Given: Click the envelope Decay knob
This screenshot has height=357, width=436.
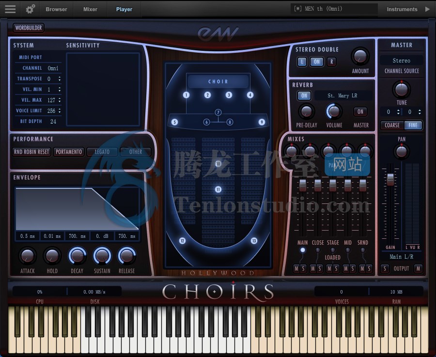Looking at the screenshot, I should [x=77, y=255].
